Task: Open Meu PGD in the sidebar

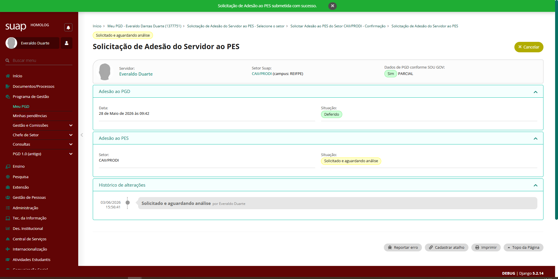Action: click(x=21, y=106)
